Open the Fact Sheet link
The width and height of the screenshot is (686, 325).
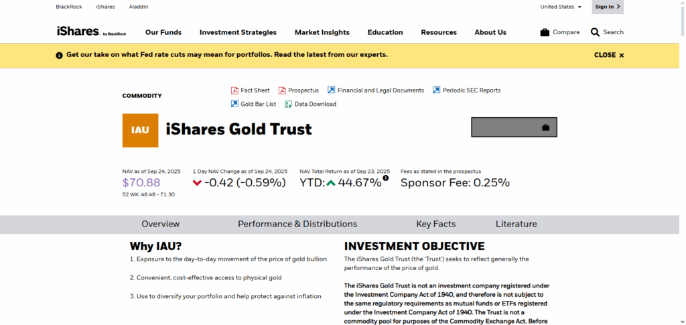coord(255,90)
